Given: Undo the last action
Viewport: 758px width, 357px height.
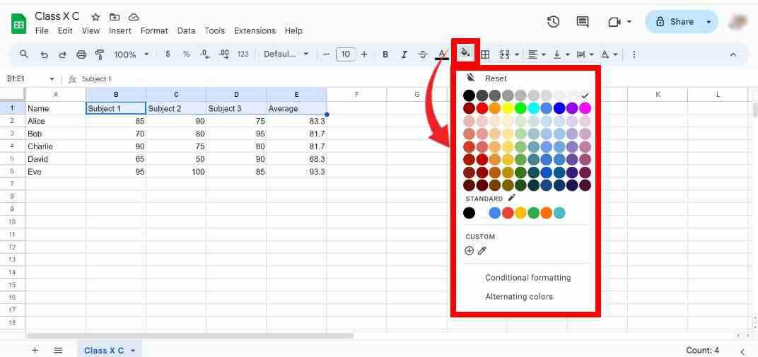Looking at the screenshot, I should 44,54.
